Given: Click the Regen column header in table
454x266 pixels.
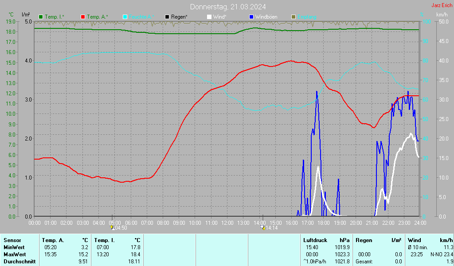Looking at the screenshot, I should tap(364, 240).
